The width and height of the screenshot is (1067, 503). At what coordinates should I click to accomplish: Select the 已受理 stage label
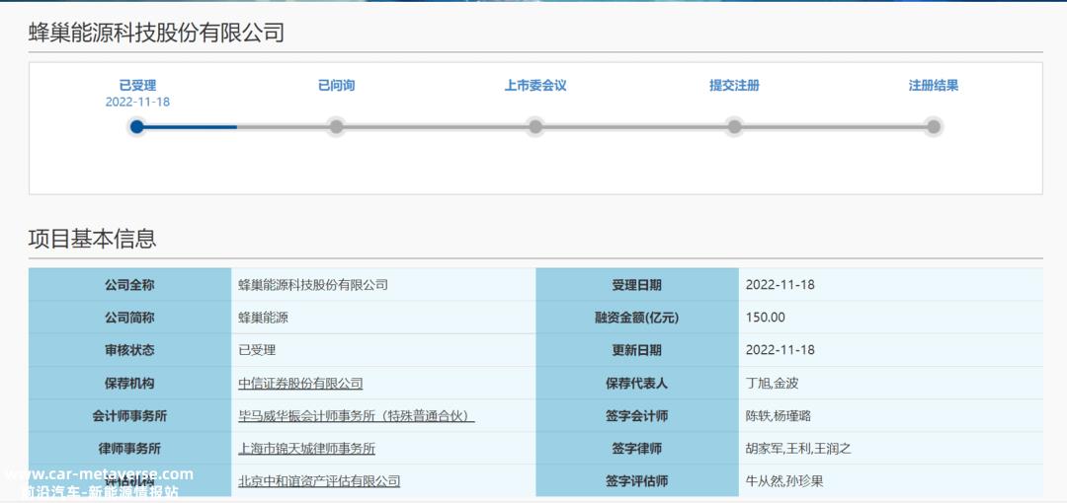click(137, 86)
